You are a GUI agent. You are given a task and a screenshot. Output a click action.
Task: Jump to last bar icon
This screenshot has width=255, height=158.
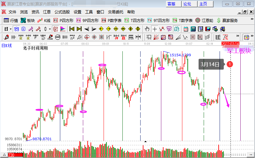click(79, 29)
